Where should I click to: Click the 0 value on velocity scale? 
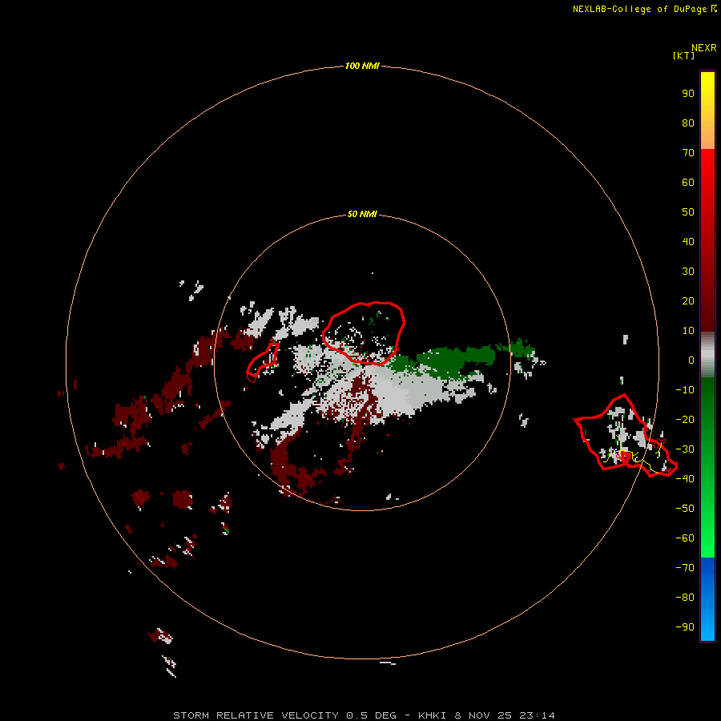pyautogui.click(x=691, y=360)
